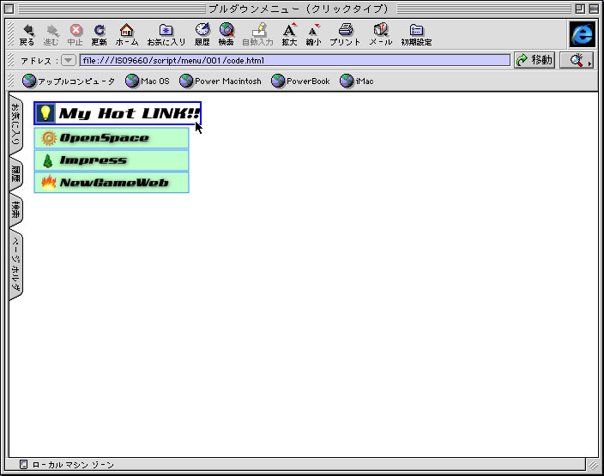Increase text size with 拡大 icon
604x476 pixels.
click(x=289, y=33)
